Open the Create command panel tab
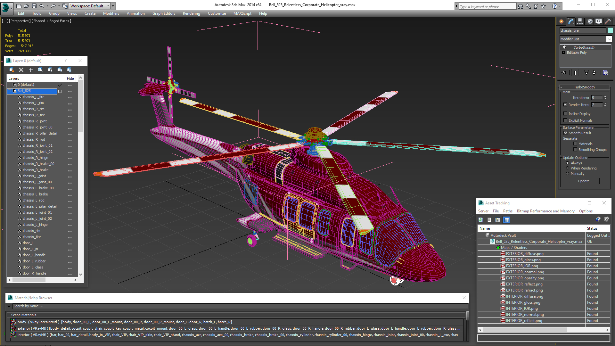Viewport: 615px width, 346px height. click(x=562, y=21)
